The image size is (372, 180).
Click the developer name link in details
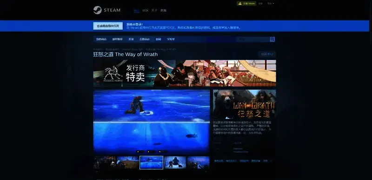pos(238,149)
